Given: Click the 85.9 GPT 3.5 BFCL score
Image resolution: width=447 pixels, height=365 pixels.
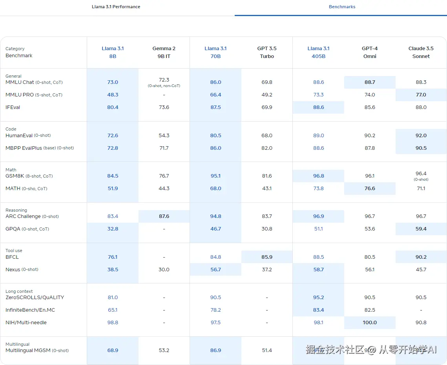Looking at the screenshot, I should (267, 257).
